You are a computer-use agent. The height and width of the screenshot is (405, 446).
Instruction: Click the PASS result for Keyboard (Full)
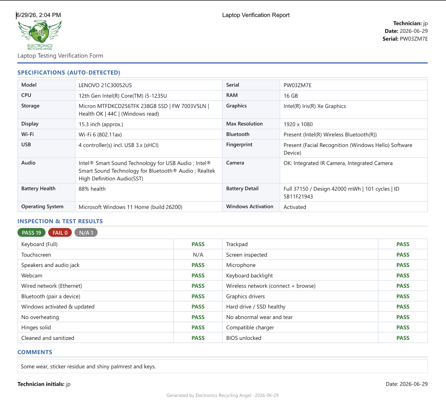pyautogui.click(x=198, y=244)
